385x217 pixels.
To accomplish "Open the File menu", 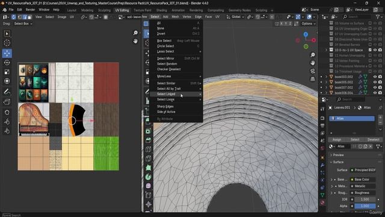I will [11, 10].
